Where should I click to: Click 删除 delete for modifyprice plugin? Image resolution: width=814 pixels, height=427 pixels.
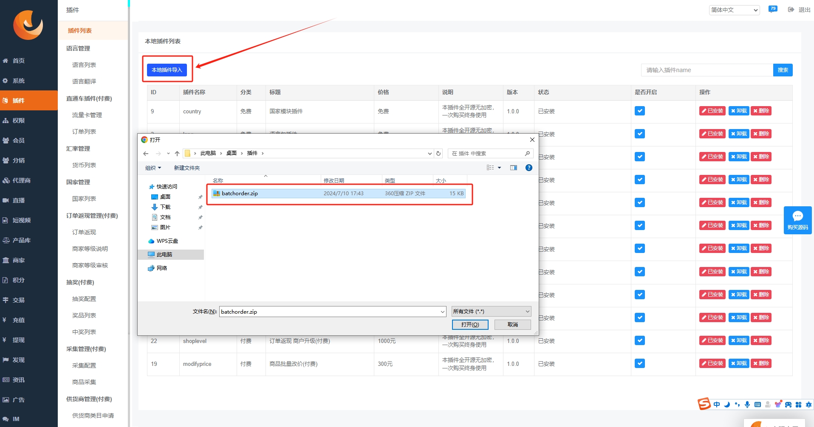pos(761,363)
